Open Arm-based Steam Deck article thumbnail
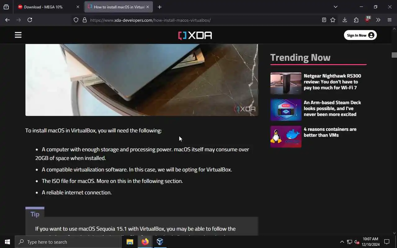The image size is (397, 248). tap(286, 110)
